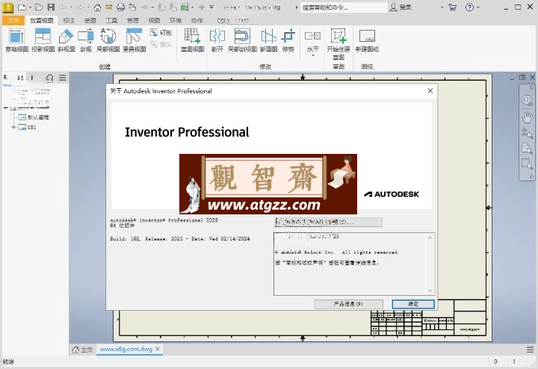This screenshot has height=369, width=538.
Task: Select the 草图视图 draft view tool
Action: [x=193, y=40]
